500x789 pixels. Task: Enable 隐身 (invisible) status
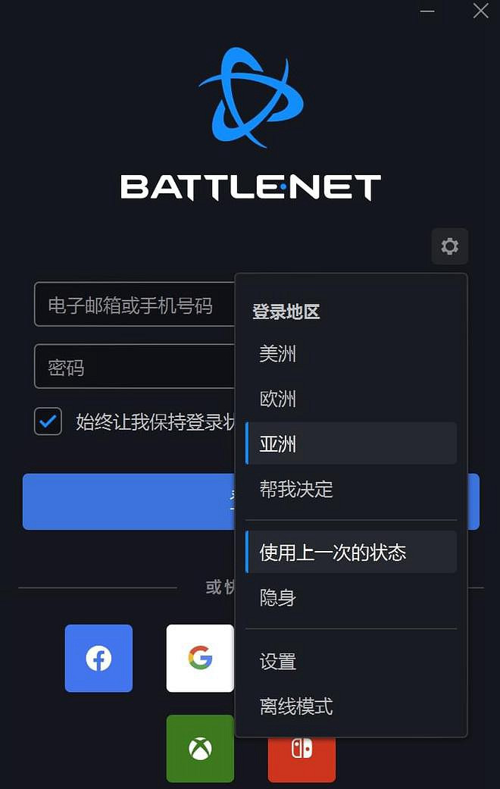tap(277, 597)
